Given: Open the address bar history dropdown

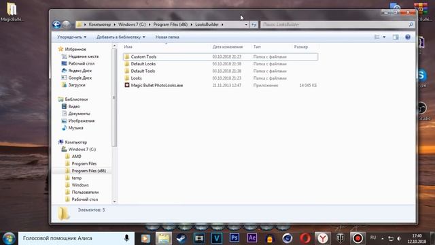Looking at the screenshot, I should (x=246, y=24).
